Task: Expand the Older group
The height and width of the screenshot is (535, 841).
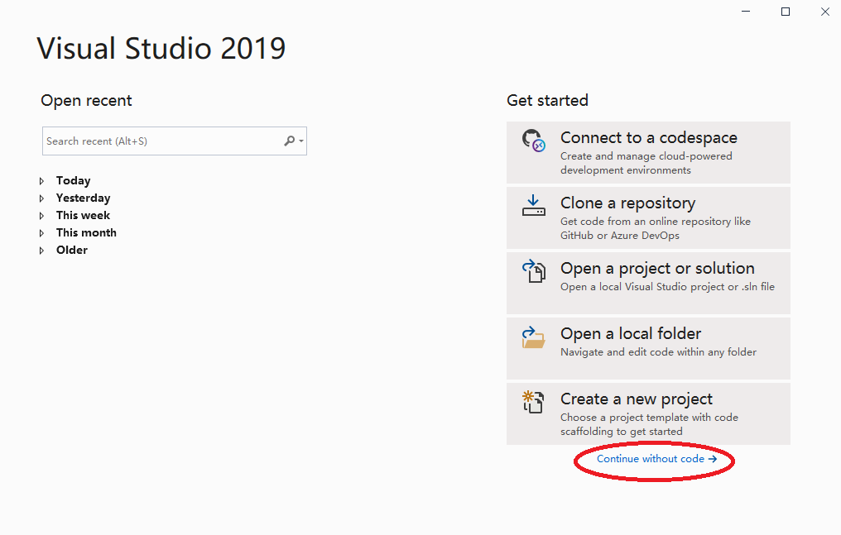Action: click(42, 251)
